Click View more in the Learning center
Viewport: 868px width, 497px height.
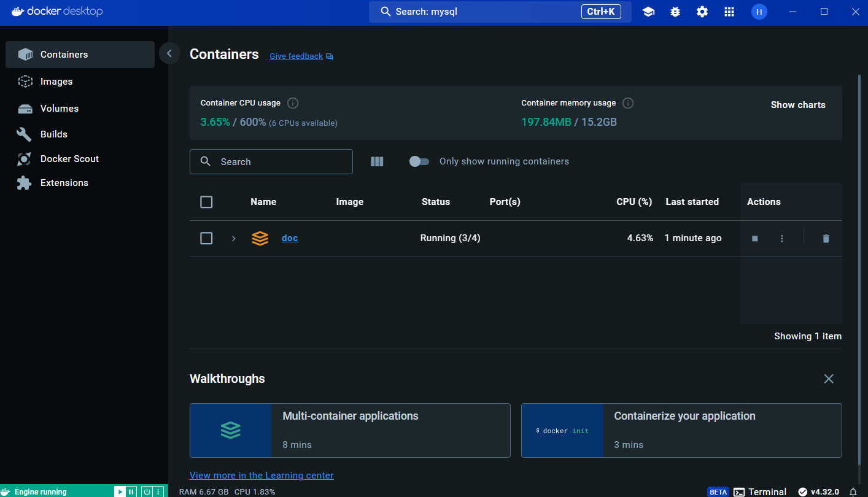[262, 476]
